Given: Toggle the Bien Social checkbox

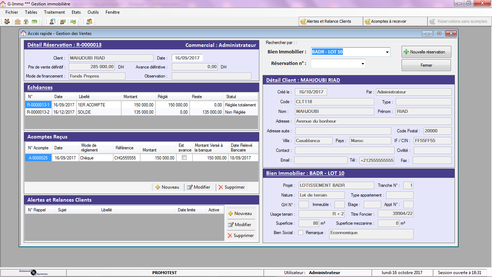Looking at the screenshot, I should point(301,233).
